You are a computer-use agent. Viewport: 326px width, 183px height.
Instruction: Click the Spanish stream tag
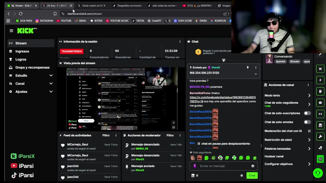point(281,62)
